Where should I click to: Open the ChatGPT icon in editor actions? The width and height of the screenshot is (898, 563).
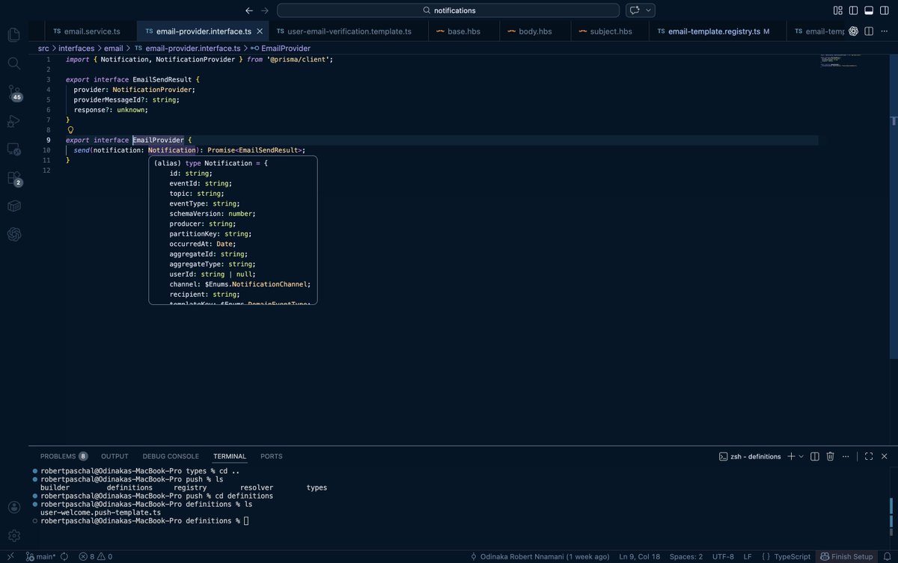(855, 31)
